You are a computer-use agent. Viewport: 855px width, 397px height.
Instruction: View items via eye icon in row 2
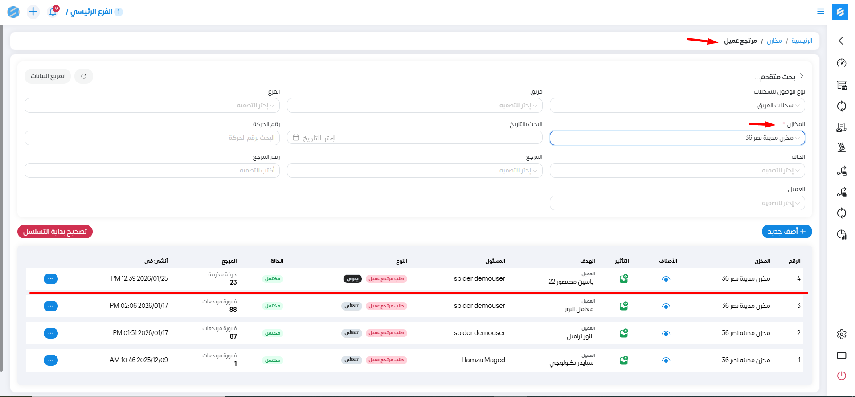[x=666, y=333]
